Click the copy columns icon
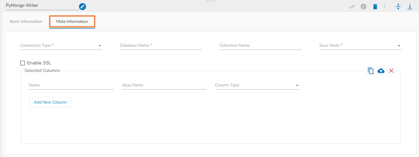The width and height of the screenshot is (419, 157). click(371, 71)
